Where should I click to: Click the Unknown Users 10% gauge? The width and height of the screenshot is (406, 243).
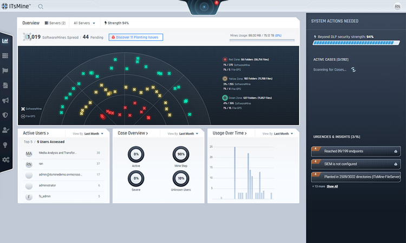click(x=181, y=178)
